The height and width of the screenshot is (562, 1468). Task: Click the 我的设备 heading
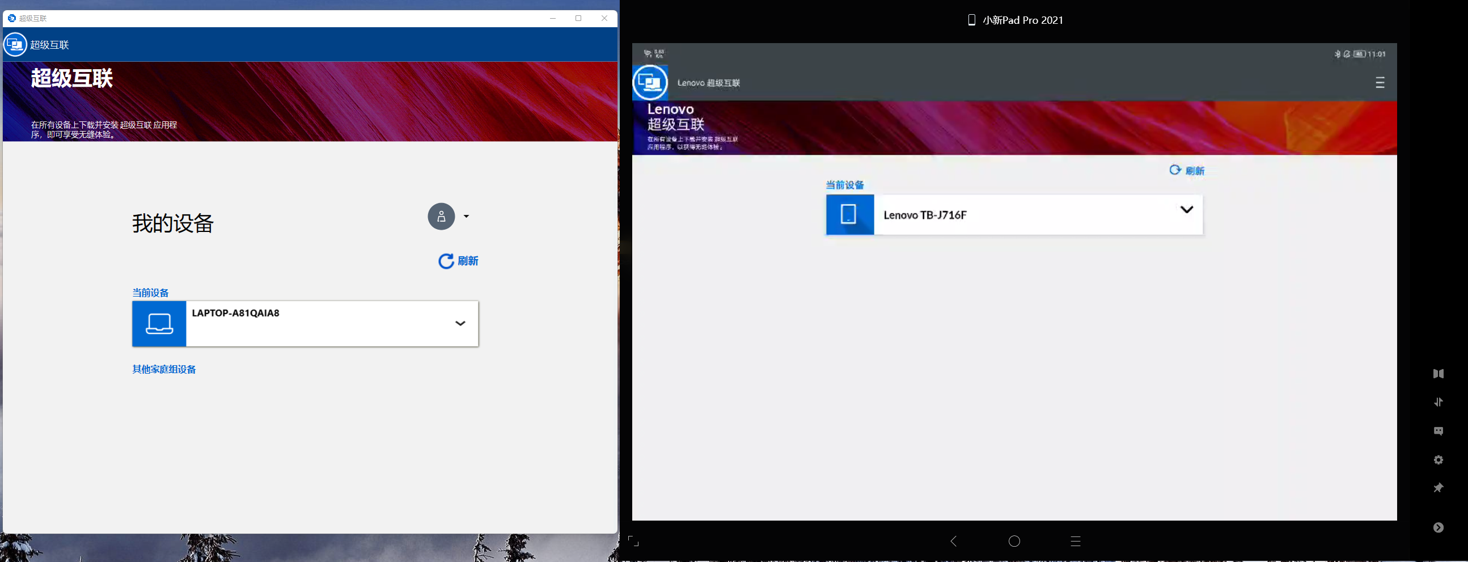click(174, 223)
